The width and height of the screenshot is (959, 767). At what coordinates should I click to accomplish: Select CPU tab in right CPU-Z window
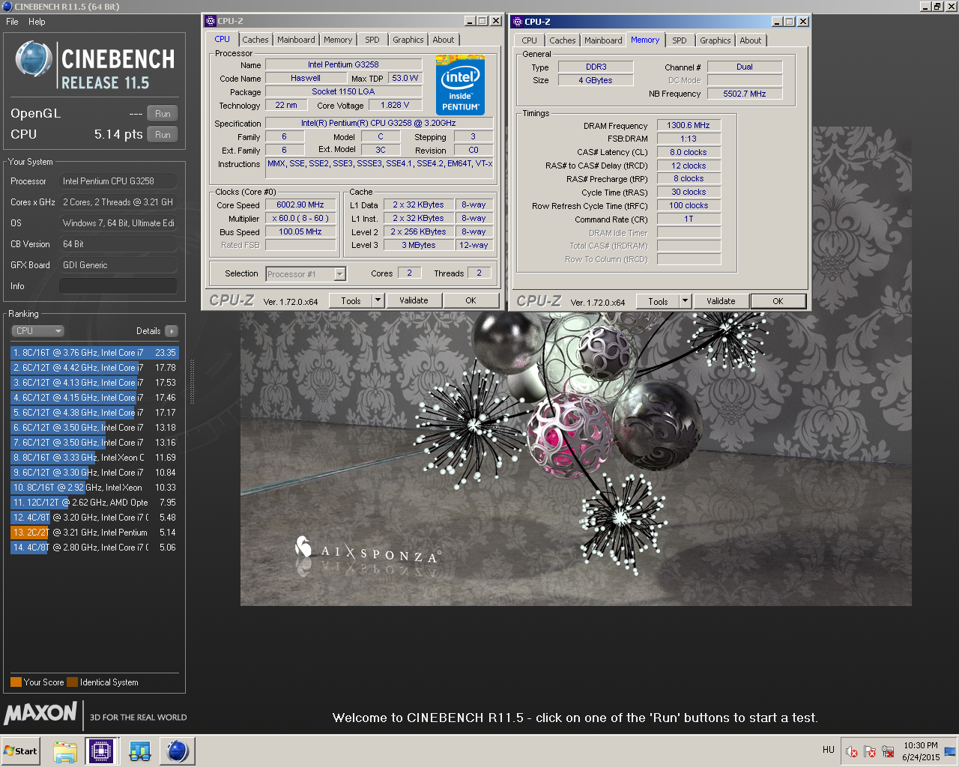click(530, 40)
